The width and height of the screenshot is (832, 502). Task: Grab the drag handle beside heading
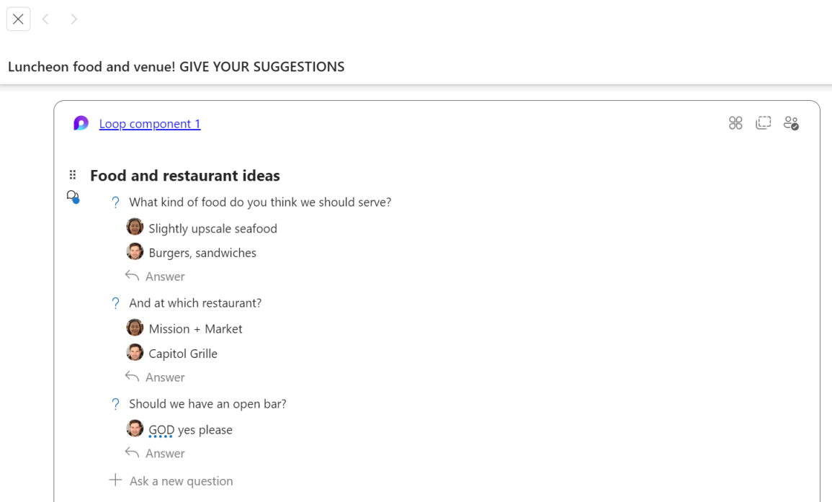pos(73,175)
